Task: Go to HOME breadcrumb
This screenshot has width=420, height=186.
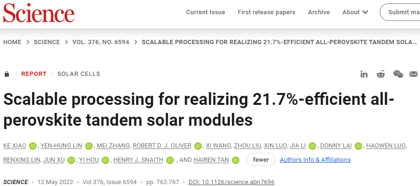Action: tap(12, 42)
